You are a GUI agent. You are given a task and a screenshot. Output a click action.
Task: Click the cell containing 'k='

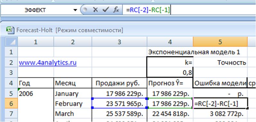tap(170, 63)
